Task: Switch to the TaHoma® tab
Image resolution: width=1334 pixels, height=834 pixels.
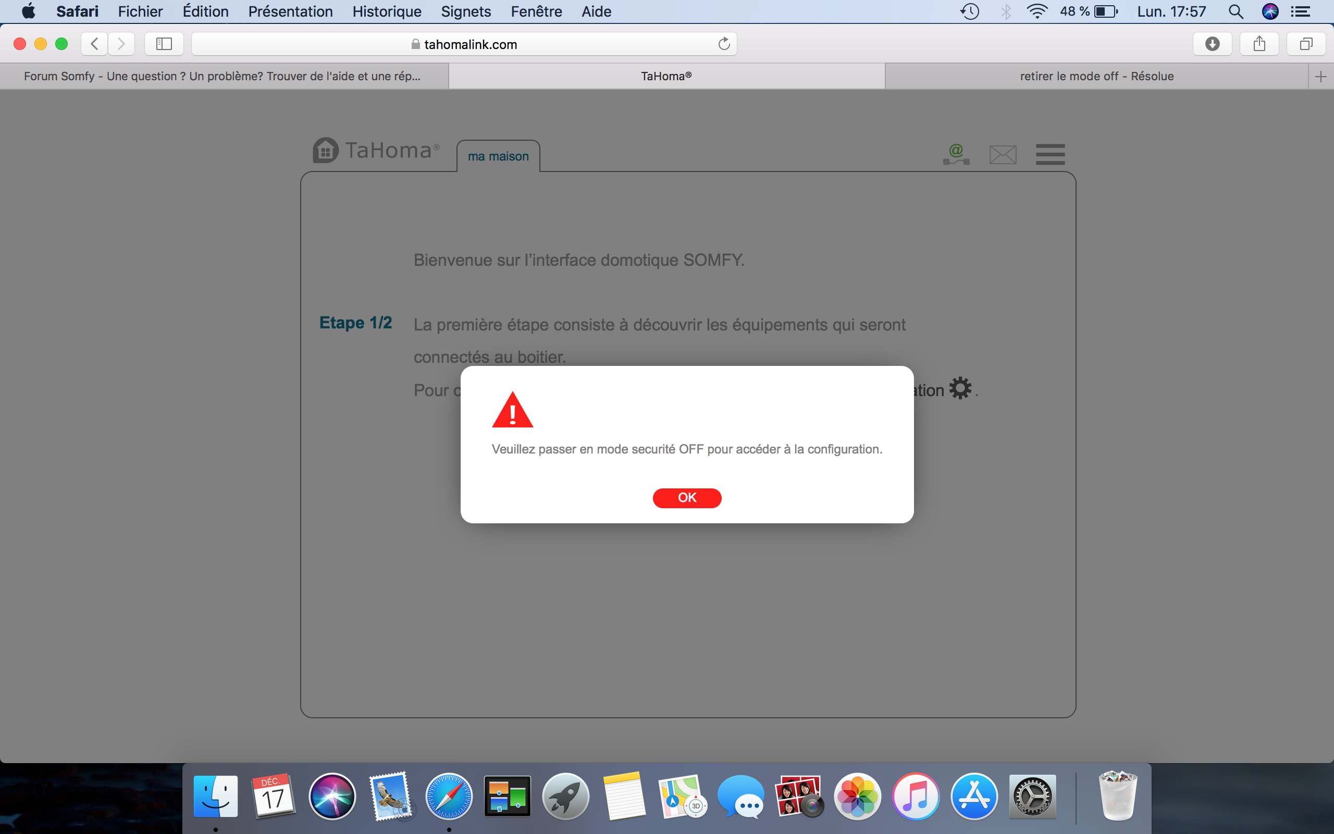Action: (666, 76)
